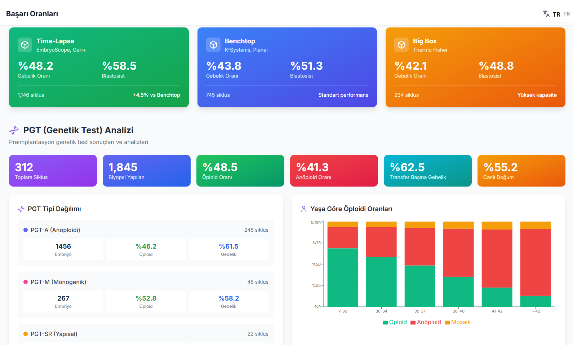Viewport: 573px width, 345px height.
Task: Click the Time-Lapse cube icon
Action: coord(25,45)
